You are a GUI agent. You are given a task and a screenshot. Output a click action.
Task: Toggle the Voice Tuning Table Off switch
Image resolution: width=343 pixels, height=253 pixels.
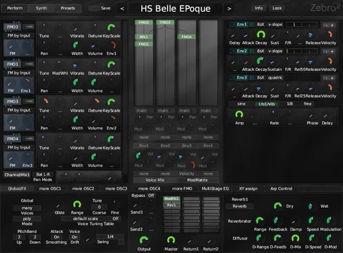pyautogui.click(x=115, y=218)
